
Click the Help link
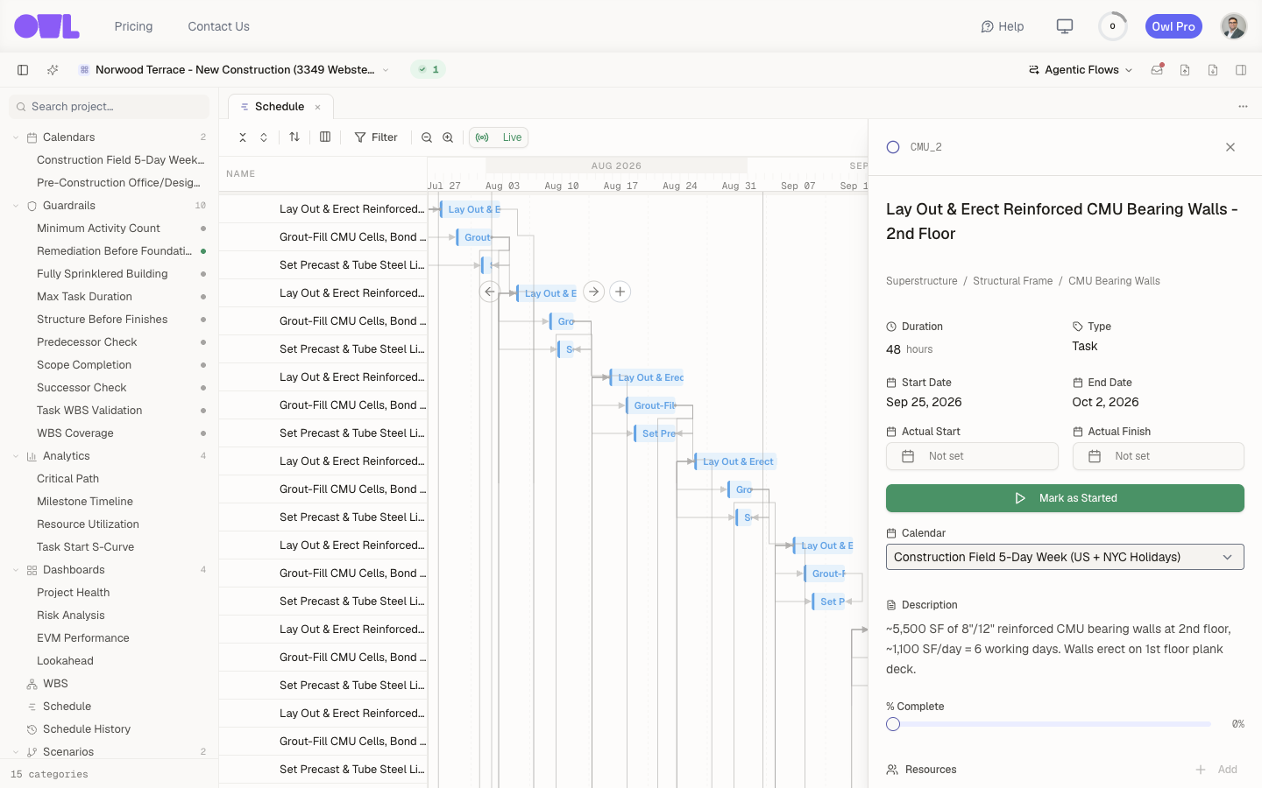[1003, 26]
